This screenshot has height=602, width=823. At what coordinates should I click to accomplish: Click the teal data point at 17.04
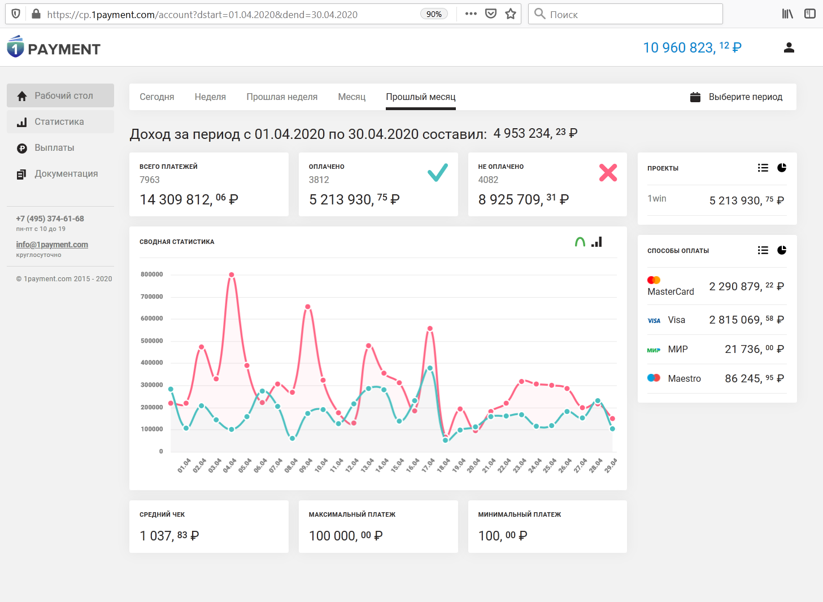(430, 368)
